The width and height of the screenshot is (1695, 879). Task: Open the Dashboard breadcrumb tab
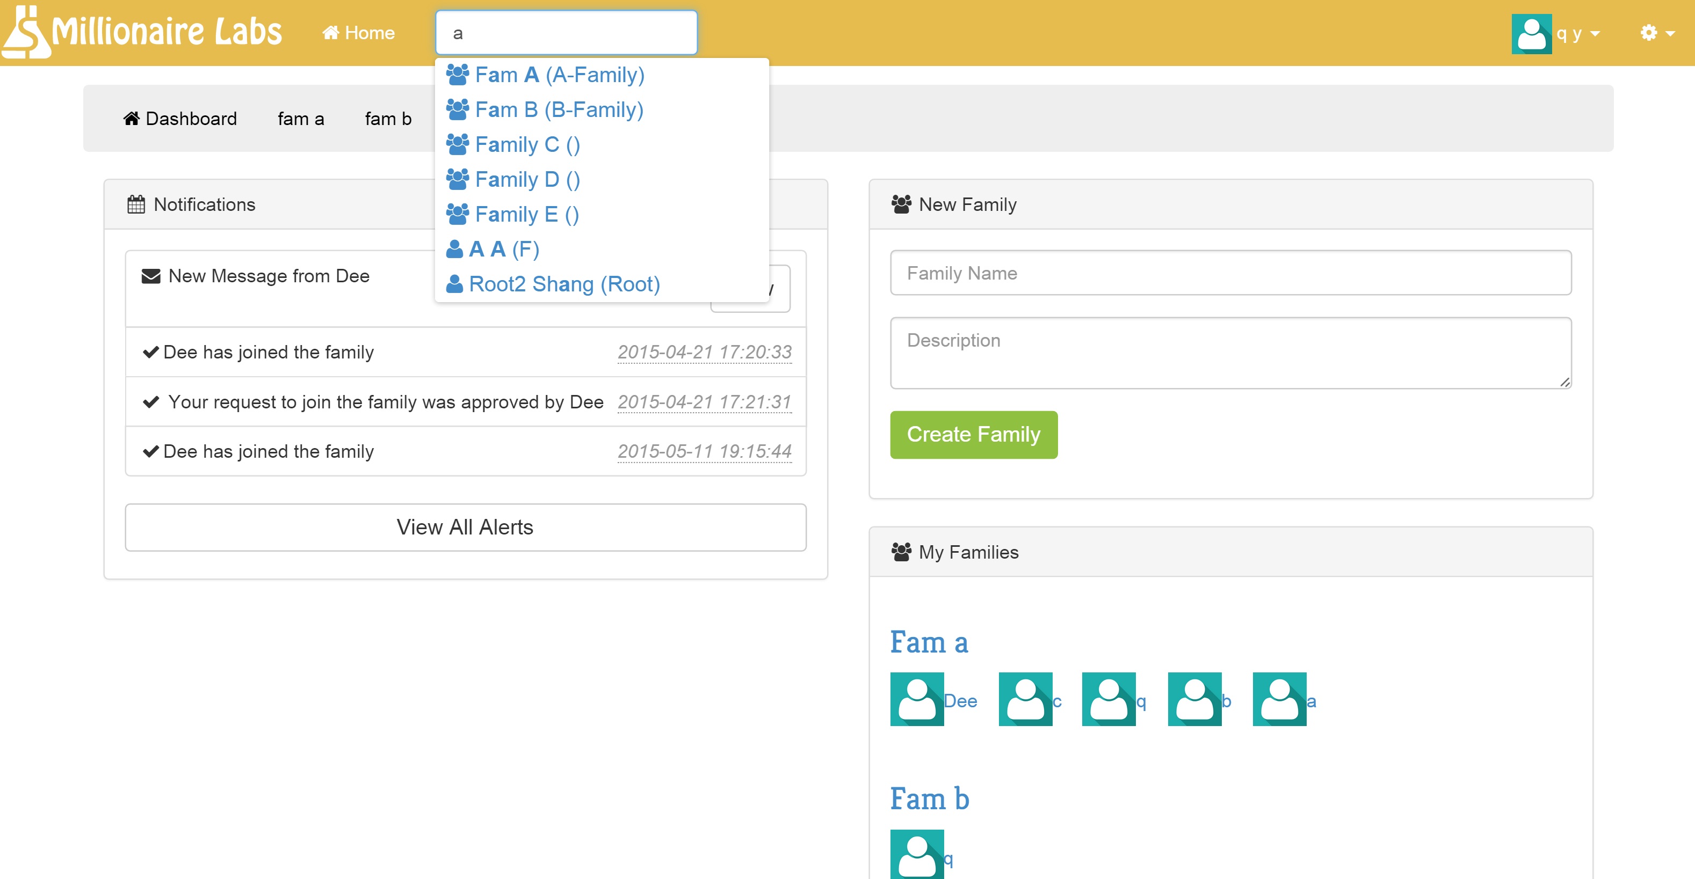179,119
